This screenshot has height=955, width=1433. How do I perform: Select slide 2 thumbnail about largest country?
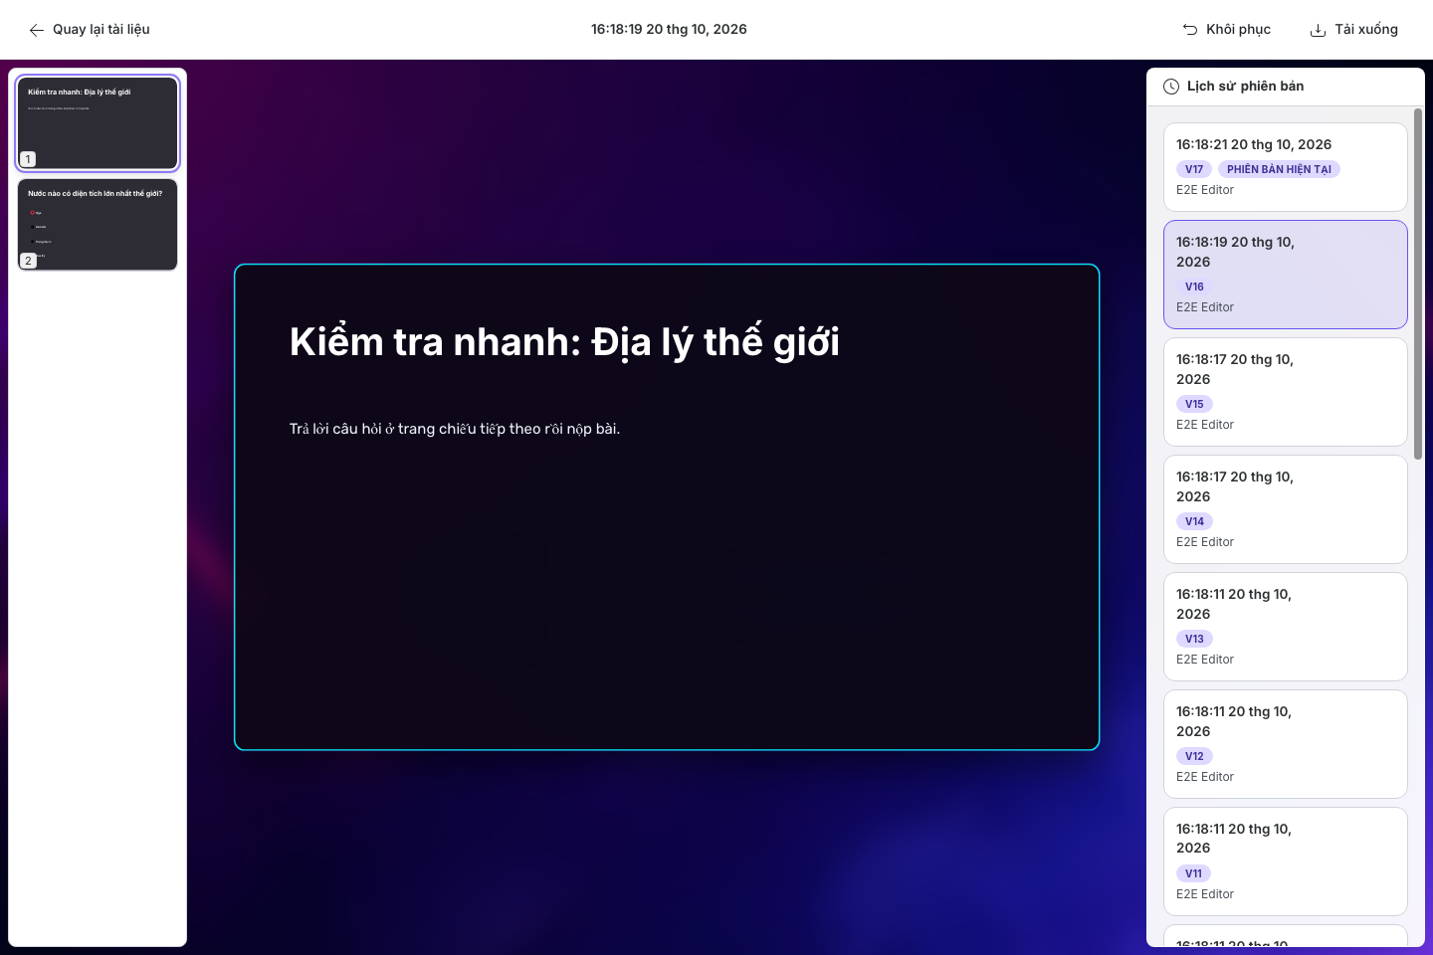(x=98, y=225)
